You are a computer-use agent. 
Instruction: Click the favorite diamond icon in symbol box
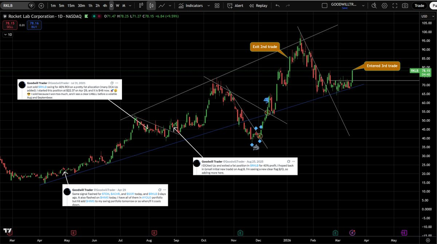tap(31, 5)
